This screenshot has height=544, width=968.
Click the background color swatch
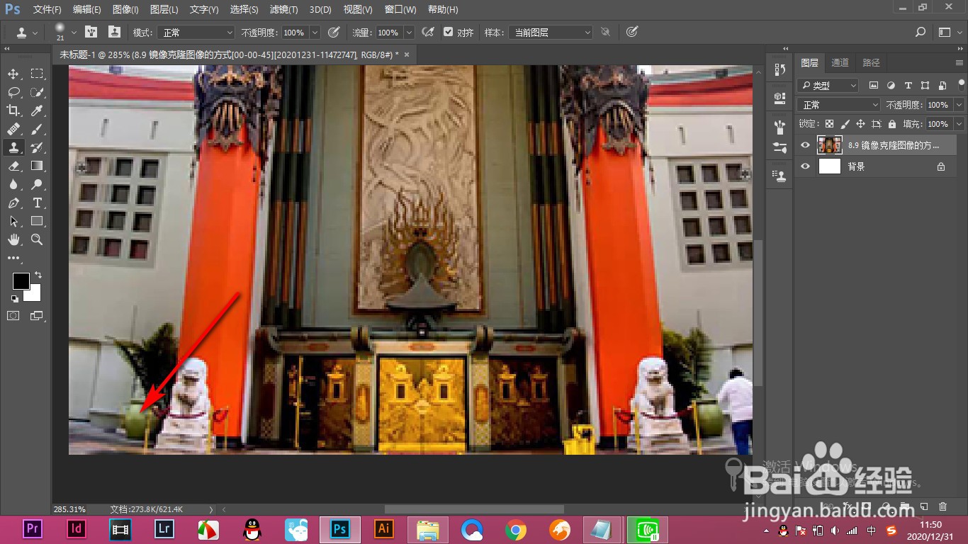[x=34, y=295]
